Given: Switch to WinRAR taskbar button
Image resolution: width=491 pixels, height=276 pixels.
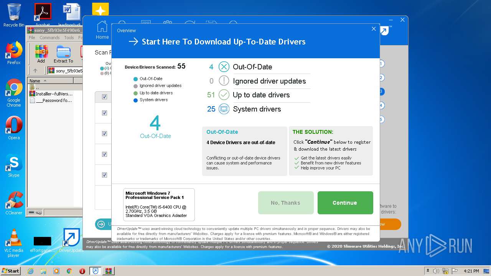Looking at the screenshot, I should click(109, 271).
